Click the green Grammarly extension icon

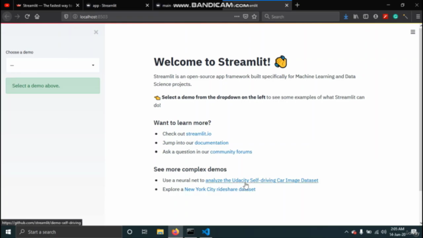point(395,17)
